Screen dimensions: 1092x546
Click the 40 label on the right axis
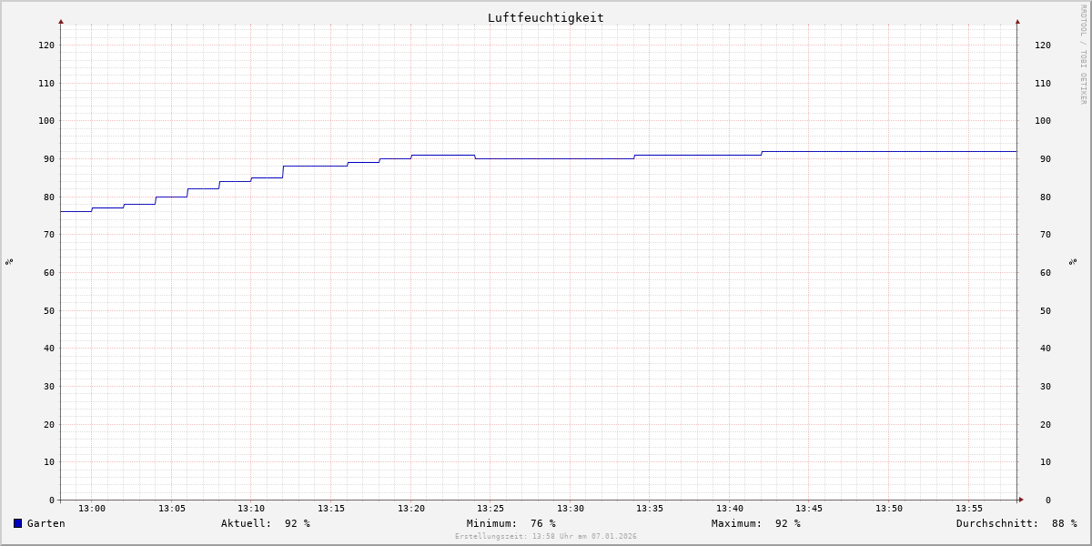coord(1046,349)
